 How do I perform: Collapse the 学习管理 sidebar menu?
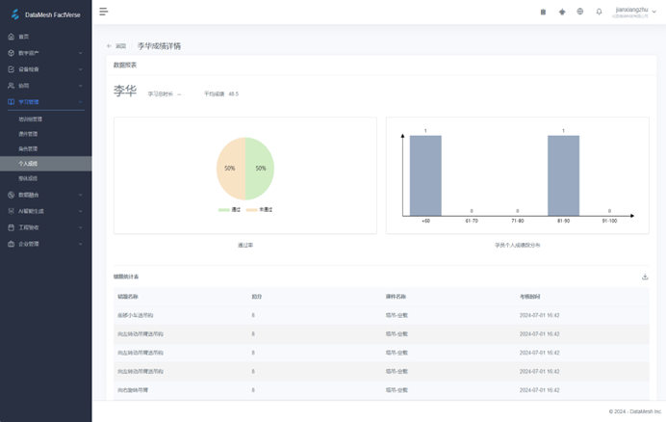[x=45, y=101]
